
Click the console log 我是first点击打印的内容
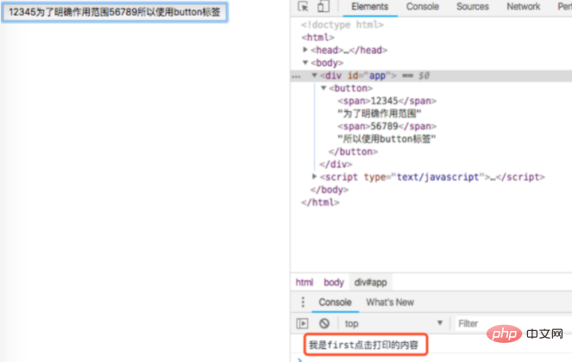pos(364,345)
